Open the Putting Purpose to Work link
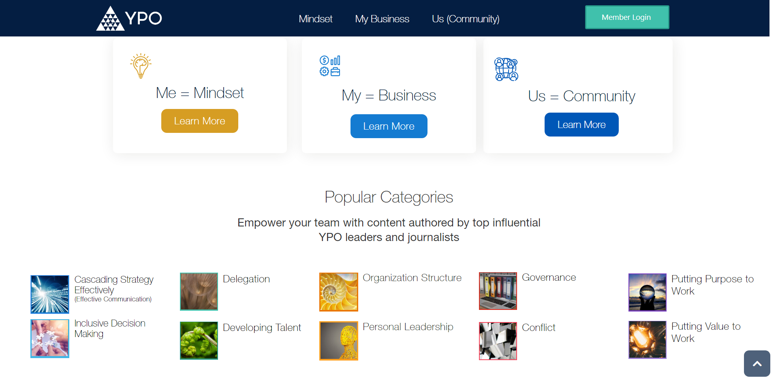This screenshot has width=778, height=382. coord(712,285)
